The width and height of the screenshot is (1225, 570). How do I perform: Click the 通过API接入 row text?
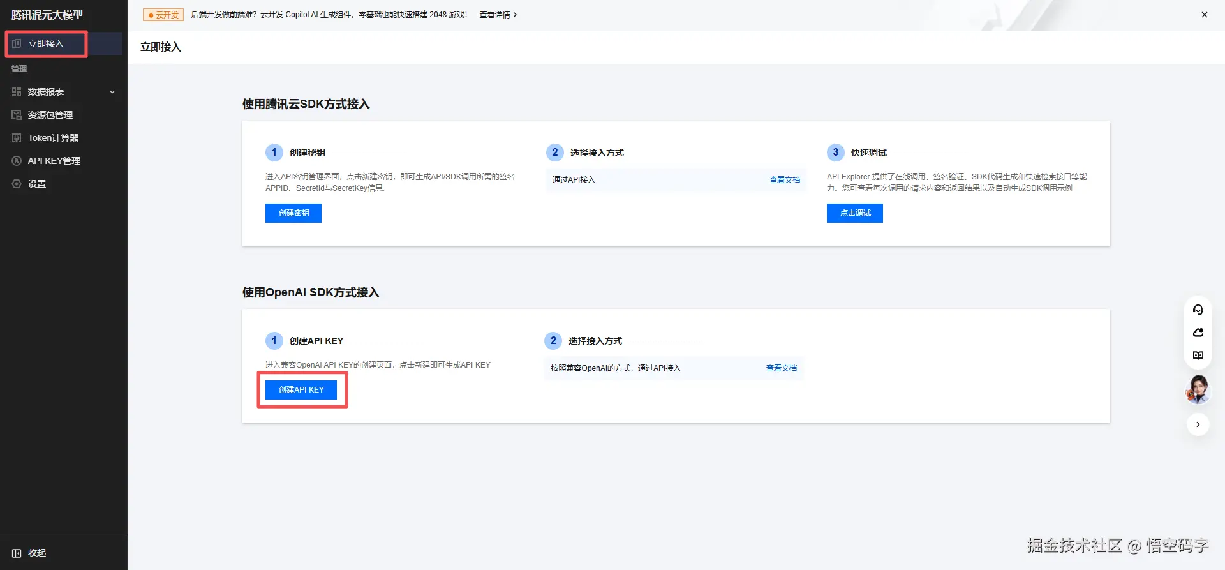click(574, 180)
